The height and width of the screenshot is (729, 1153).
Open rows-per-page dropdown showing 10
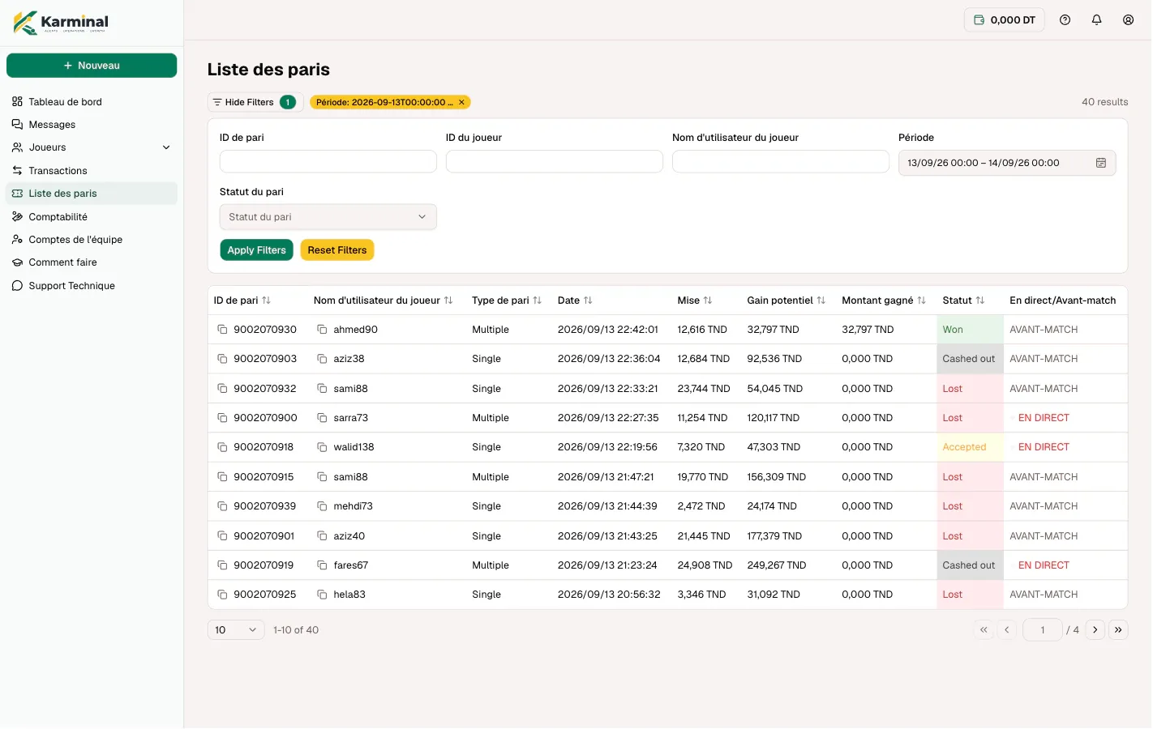click(x=236, y=630)
